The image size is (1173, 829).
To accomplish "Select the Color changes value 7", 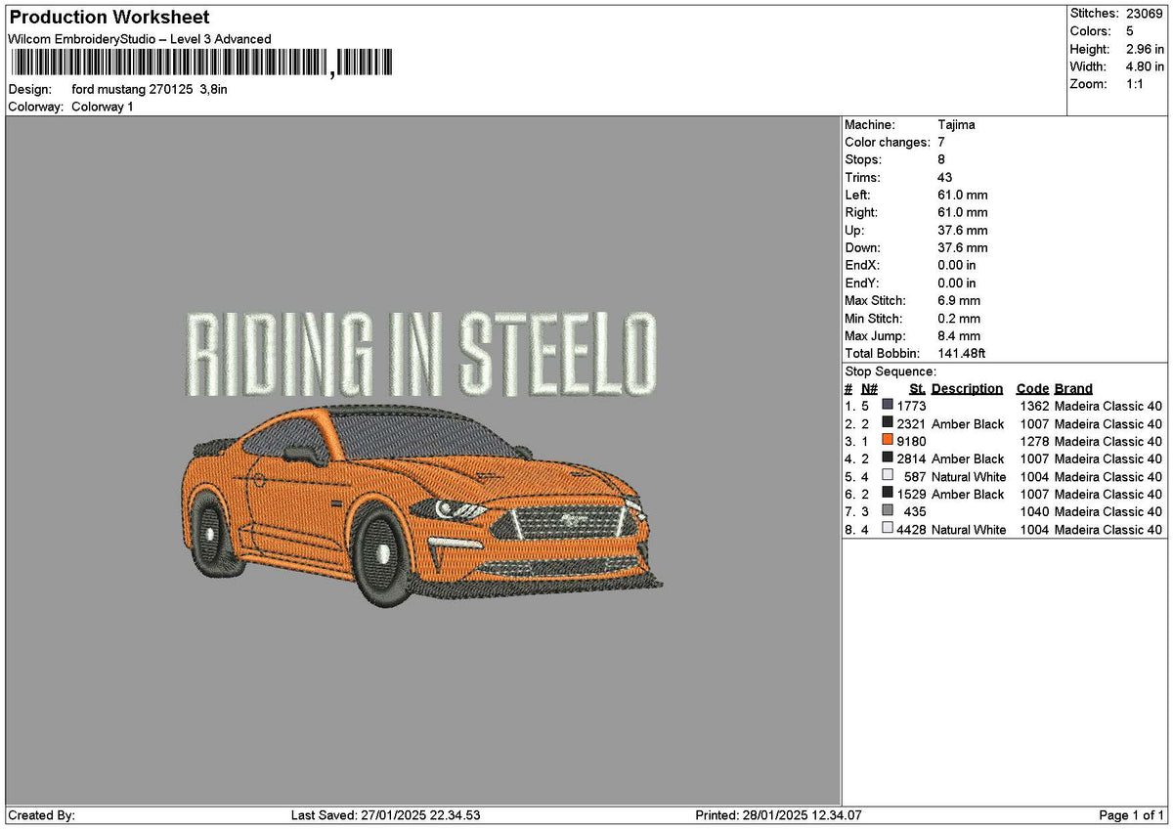I will click(941, 142).
